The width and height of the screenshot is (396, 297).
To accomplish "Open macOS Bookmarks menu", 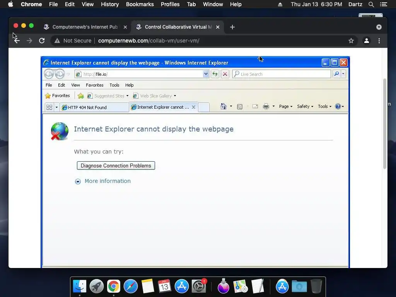I will point(140,4).
